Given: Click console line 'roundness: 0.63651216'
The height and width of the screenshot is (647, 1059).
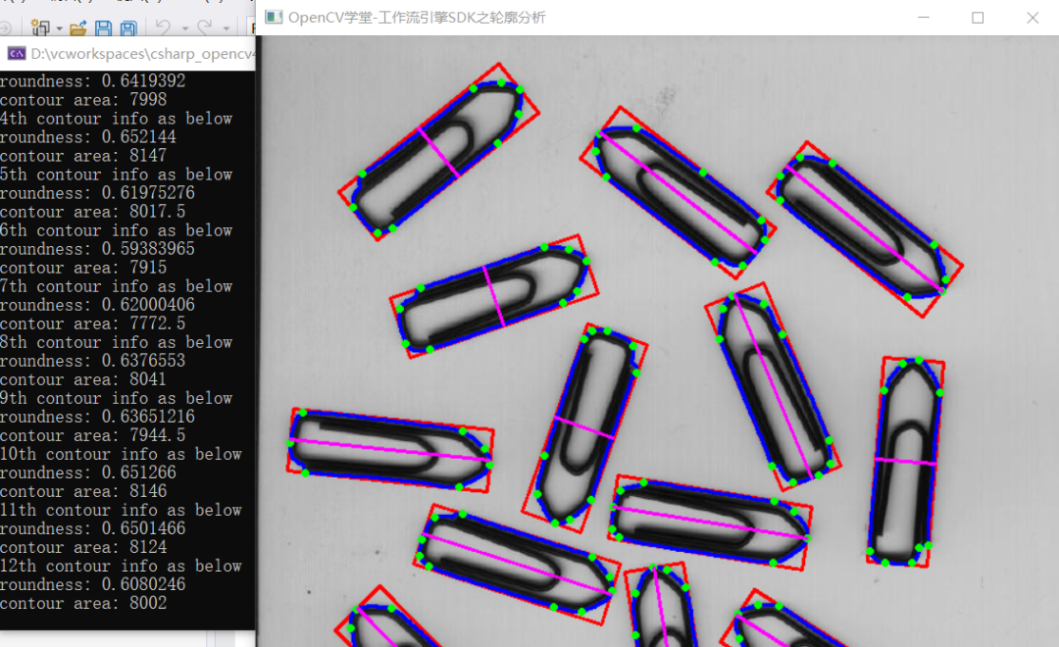Looking at the screenshot, I should [x=98, y=417].
